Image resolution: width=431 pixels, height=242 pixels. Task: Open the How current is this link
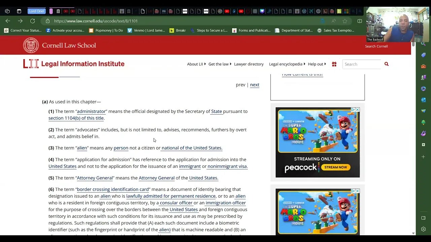click(x=302, y=74)
